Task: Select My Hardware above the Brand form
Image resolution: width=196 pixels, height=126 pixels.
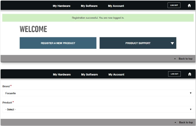Action: click(x=62, y=74)
